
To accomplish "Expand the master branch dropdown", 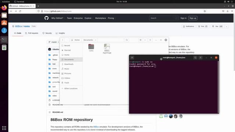I will [54, 42].
